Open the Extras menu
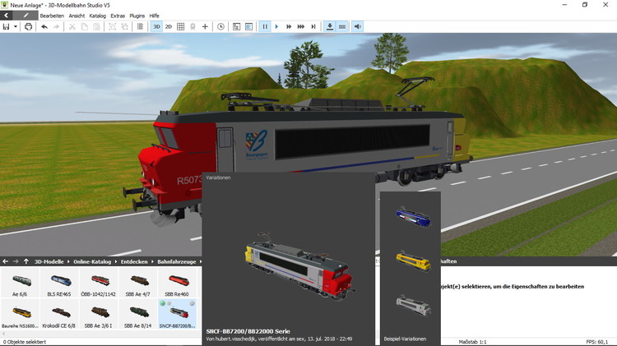 click(118, 16)
